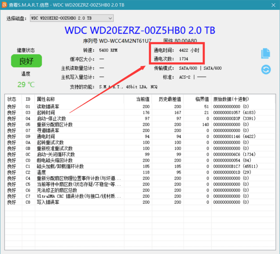Click raw value 000000001057 (4183)
This screenshot has width=280, height=254.
[x=234, y=113]
